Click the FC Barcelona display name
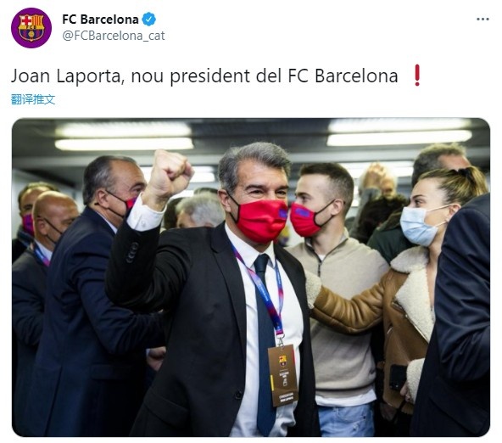 point(100,20)
